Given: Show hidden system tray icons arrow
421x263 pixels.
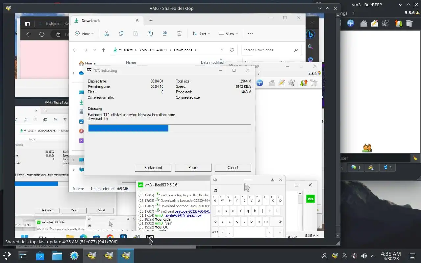Looking at the screenshot, I should (x=373, y=256).
